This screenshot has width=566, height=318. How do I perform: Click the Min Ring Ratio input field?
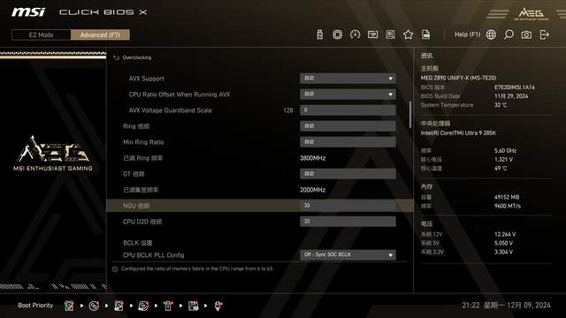[348, 141]
